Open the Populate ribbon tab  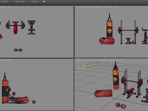[35, 2]
